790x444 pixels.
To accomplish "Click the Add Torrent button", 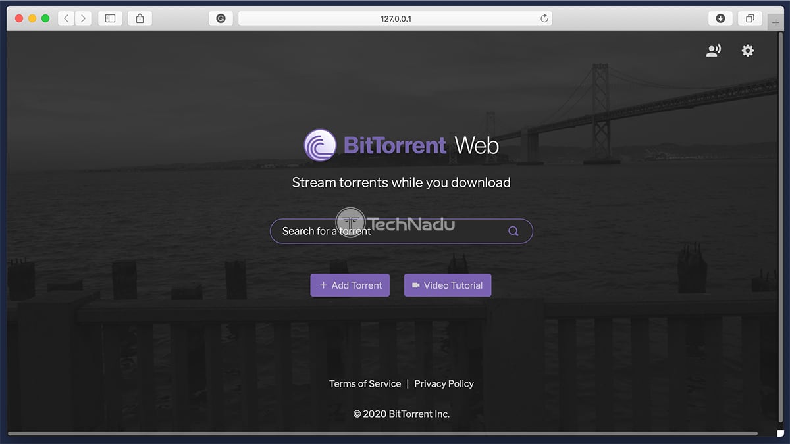I will click(x=350, y=285).
